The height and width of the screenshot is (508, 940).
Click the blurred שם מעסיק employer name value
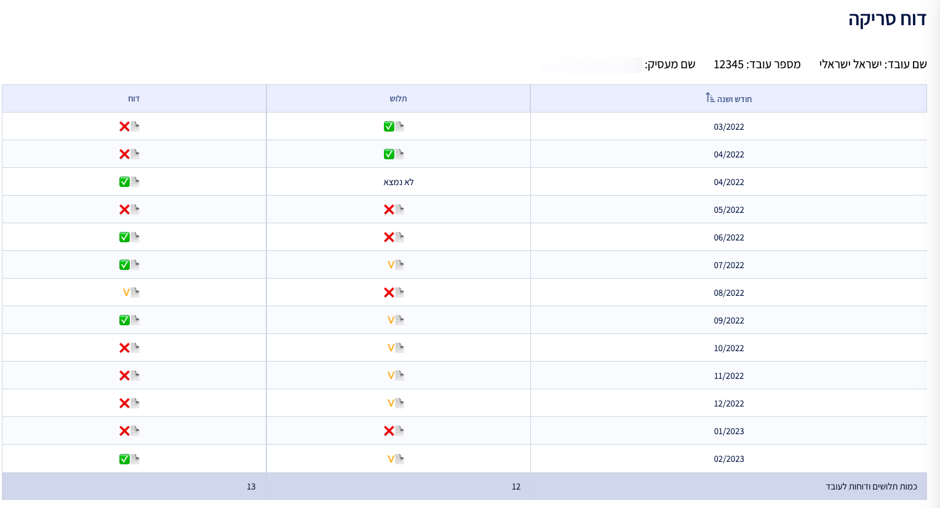coord(592,65)
